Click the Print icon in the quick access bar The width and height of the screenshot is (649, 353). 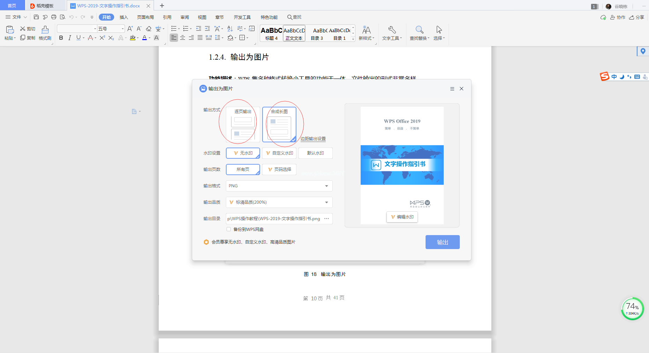[x=54, y=17]
